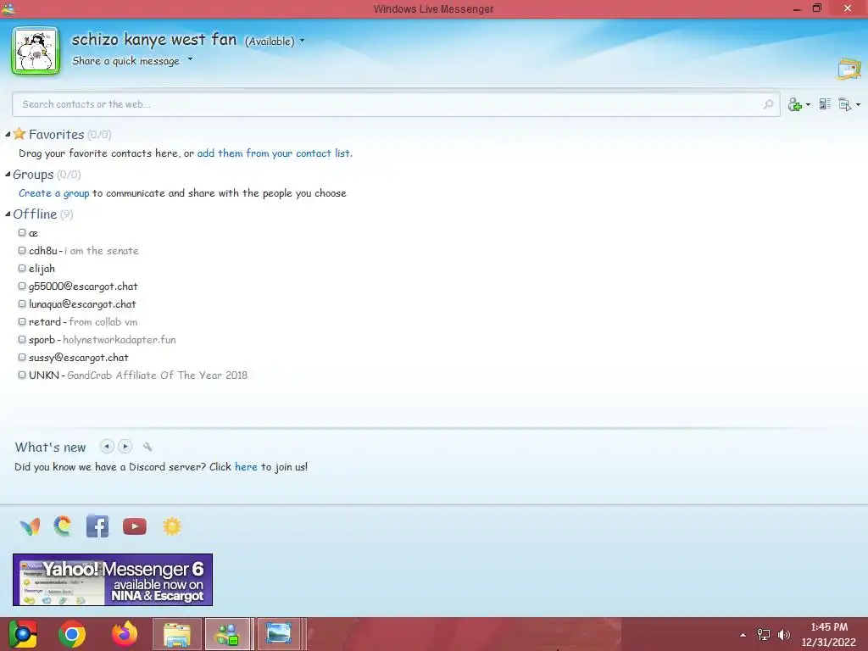The width and height of the screenshot is (868, 651).
Task: Switch to full view icon at top right
Action: click(849, 69)
